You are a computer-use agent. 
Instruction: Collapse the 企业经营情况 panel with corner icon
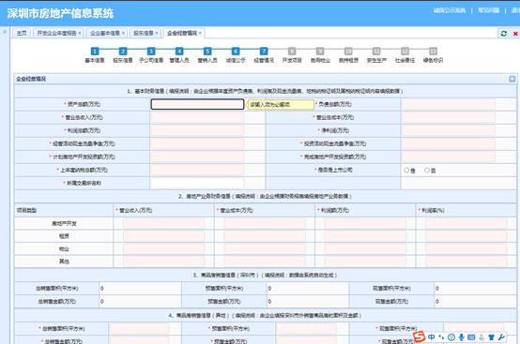pyautogui.click(x=512, y=79)
